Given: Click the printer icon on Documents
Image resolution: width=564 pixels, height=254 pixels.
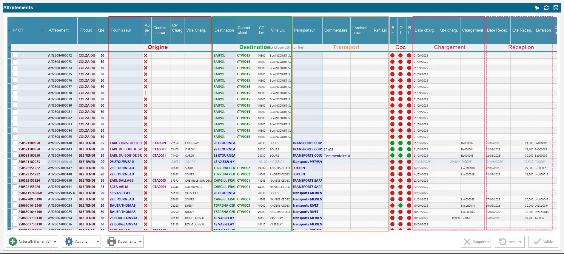Looking at the screenshot, I should click(x=111, y=241).
